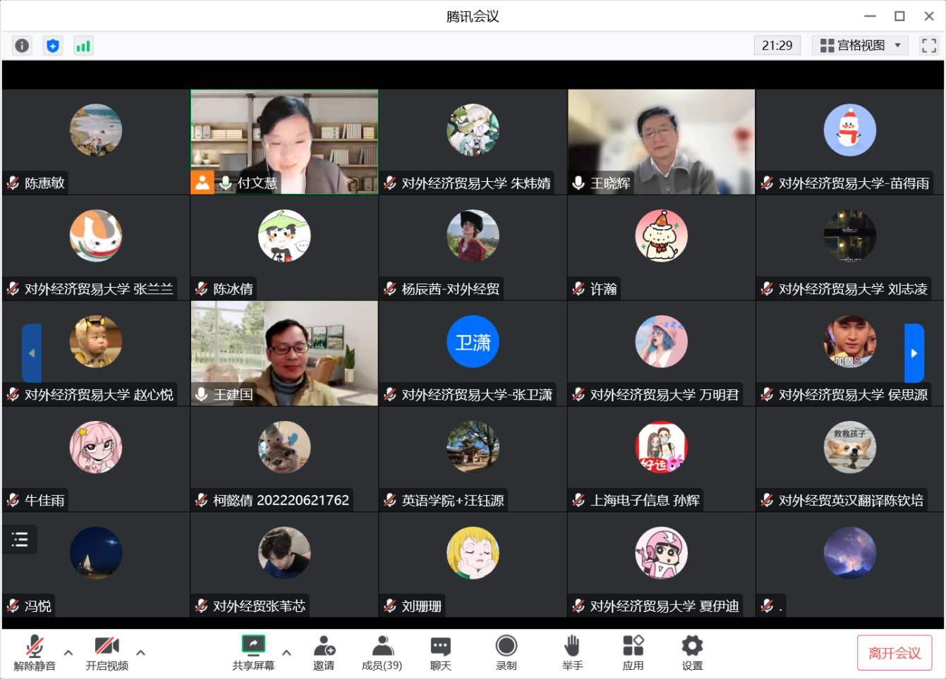Open the 邀请 invite panel
This screenshot has width=946, height=679.
tap(324, 652)
